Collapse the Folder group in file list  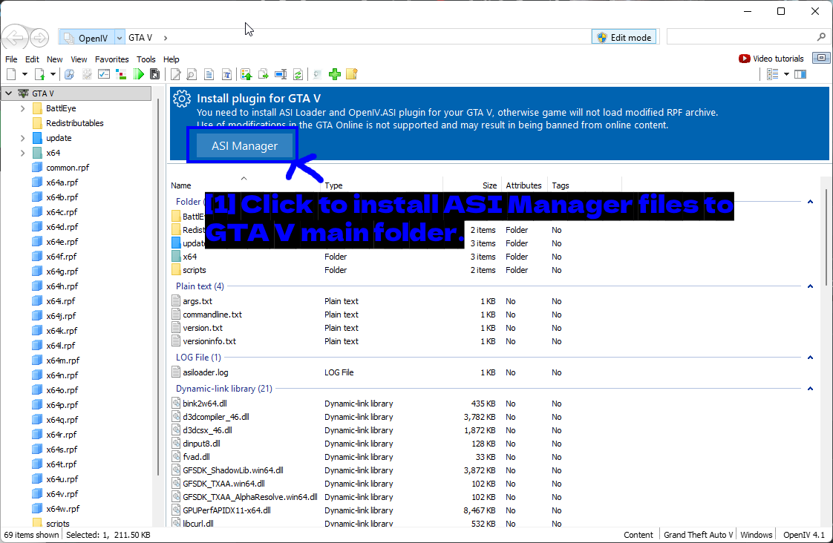(x=810, y=202)
